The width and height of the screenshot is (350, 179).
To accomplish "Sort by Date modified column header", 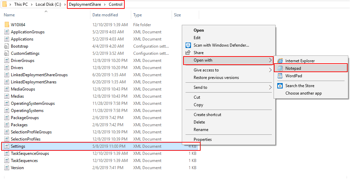I will coord(105,15).
